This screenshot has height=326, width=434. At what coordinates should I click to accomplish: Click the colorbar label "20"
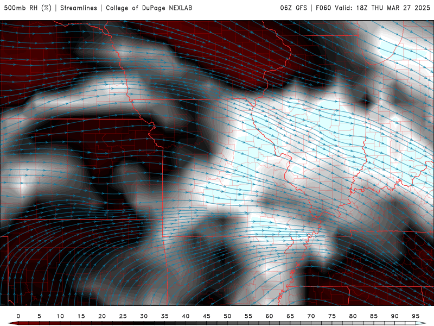click(102, 316)
